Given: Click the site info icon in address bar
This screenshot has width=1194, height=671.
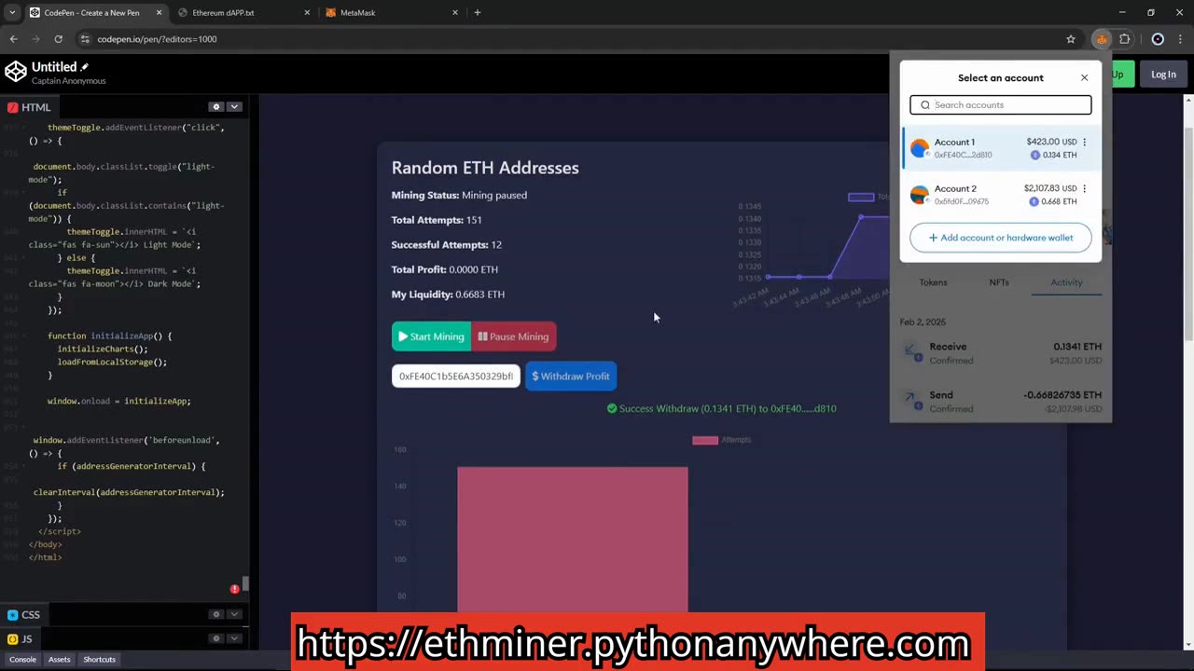Looking at the screenshot, I should pos(86,39).
